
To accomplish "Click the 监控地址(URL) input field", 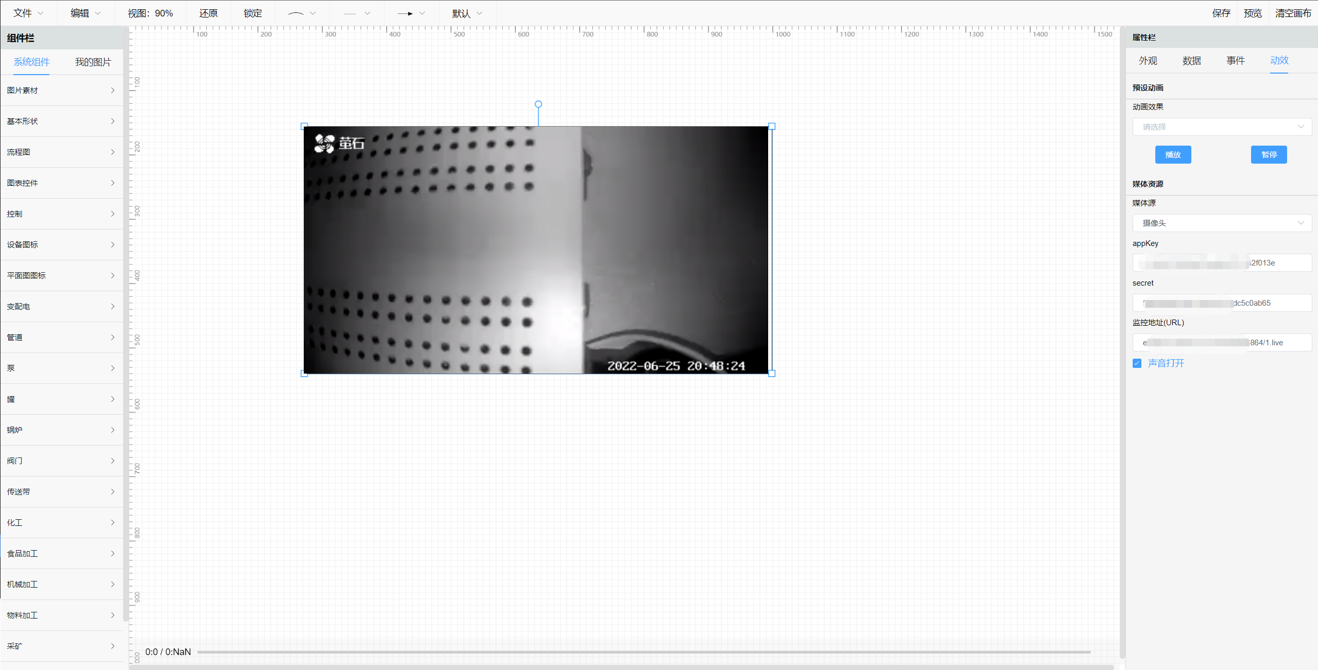I will [x=1221, y=343].
